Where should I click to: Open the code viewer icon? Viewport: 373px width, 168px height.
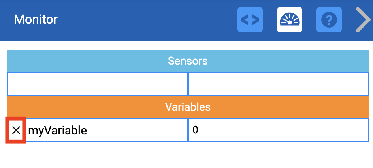(250, 20)
